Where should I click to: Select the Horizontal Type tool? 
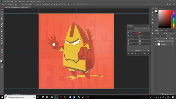pos(2,45)
